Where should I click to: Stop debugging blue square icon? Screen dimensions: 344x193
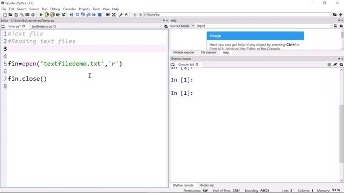point(99,14)
